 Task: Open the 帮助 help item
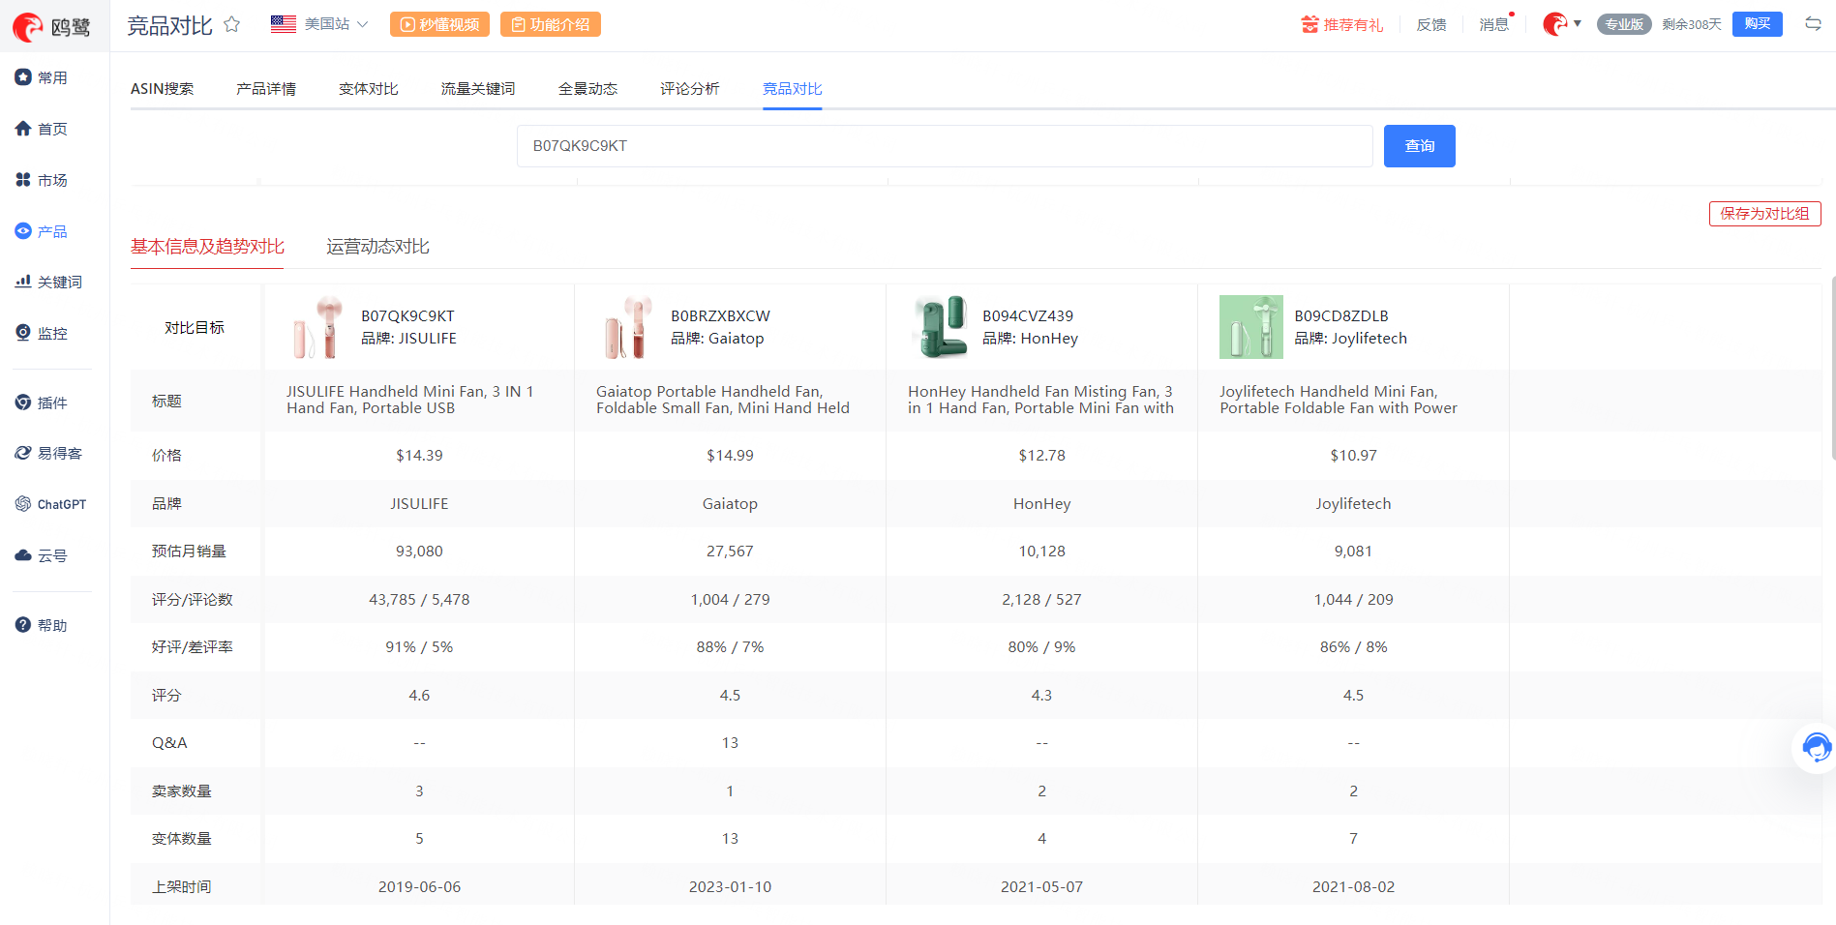42,625
